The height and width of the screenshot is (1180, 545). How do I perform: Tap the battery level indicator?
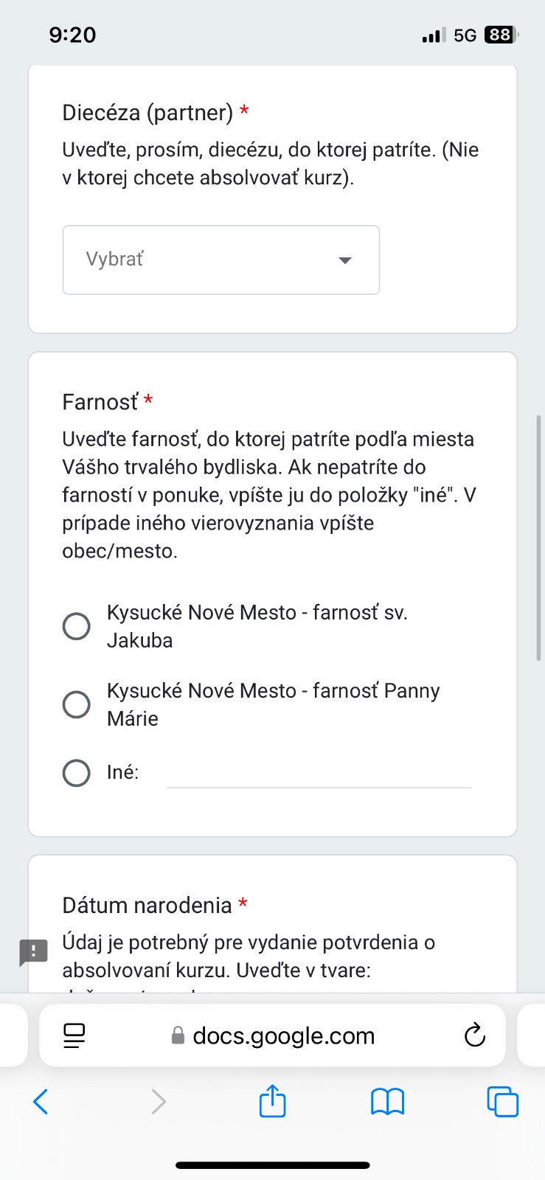[500, 35]
